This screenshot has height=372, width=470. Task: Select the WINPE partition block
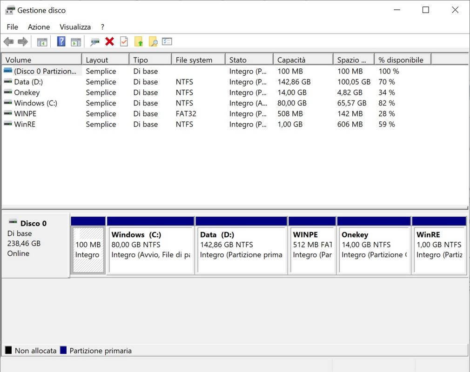(312, 250)
